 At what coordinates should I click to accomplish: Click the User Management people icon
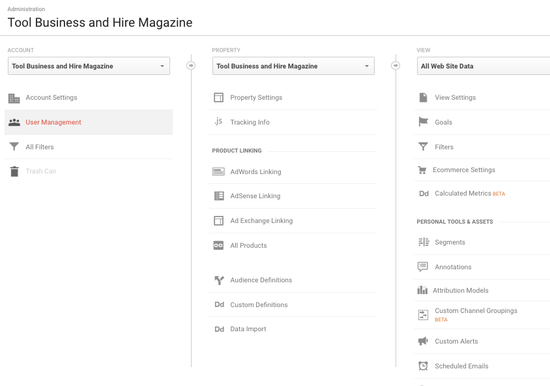tap(14, 122)
